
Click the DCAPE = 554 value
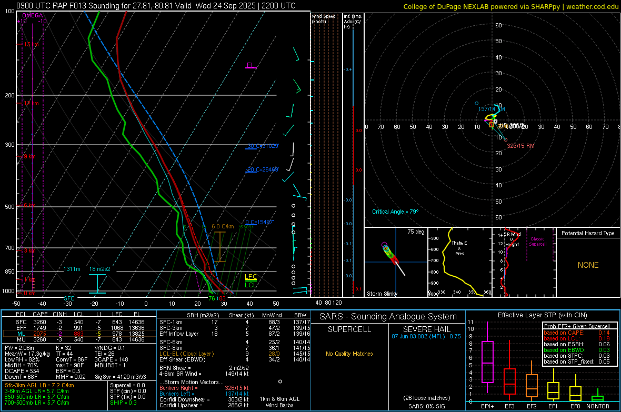(x=22, y=371)
